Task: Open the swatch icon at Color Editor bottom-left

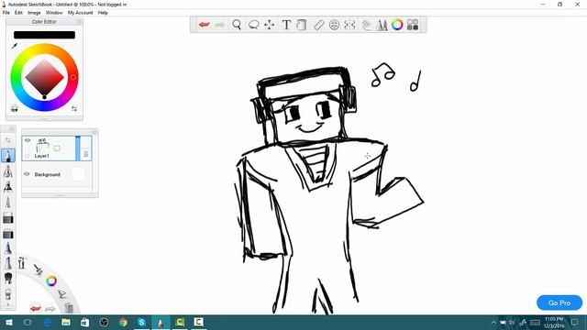Action: tap(15, 108)
